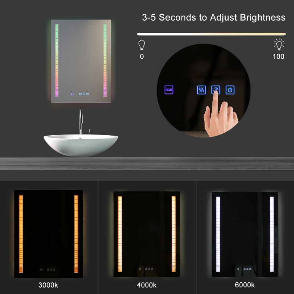Click the "6000k" label
Viewport: 294px width, 294px height.
tap(245, 285)
